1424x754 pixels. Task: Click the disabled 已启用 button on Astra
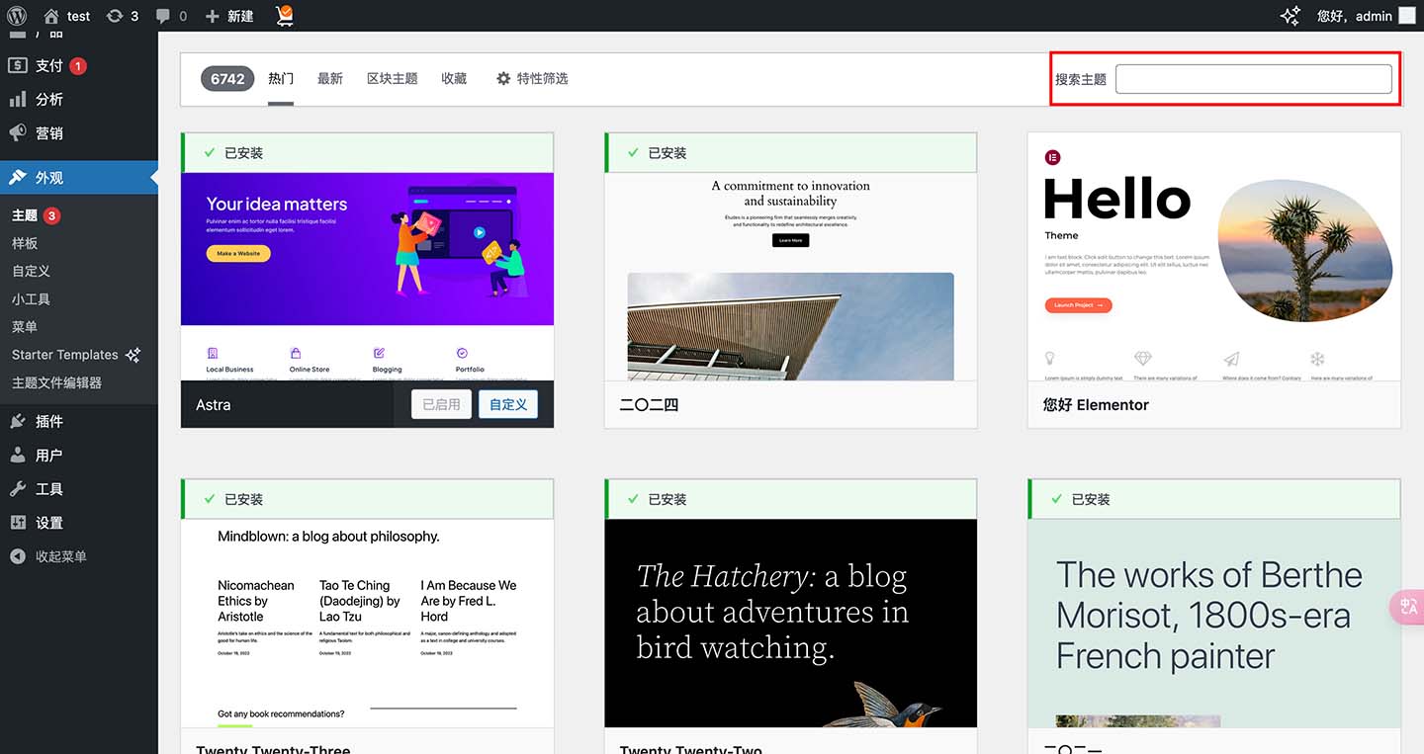tap(441, 404)
